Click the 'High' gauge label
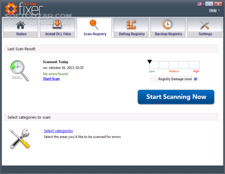Screen dimensions: 225x174 pos(196,71)
